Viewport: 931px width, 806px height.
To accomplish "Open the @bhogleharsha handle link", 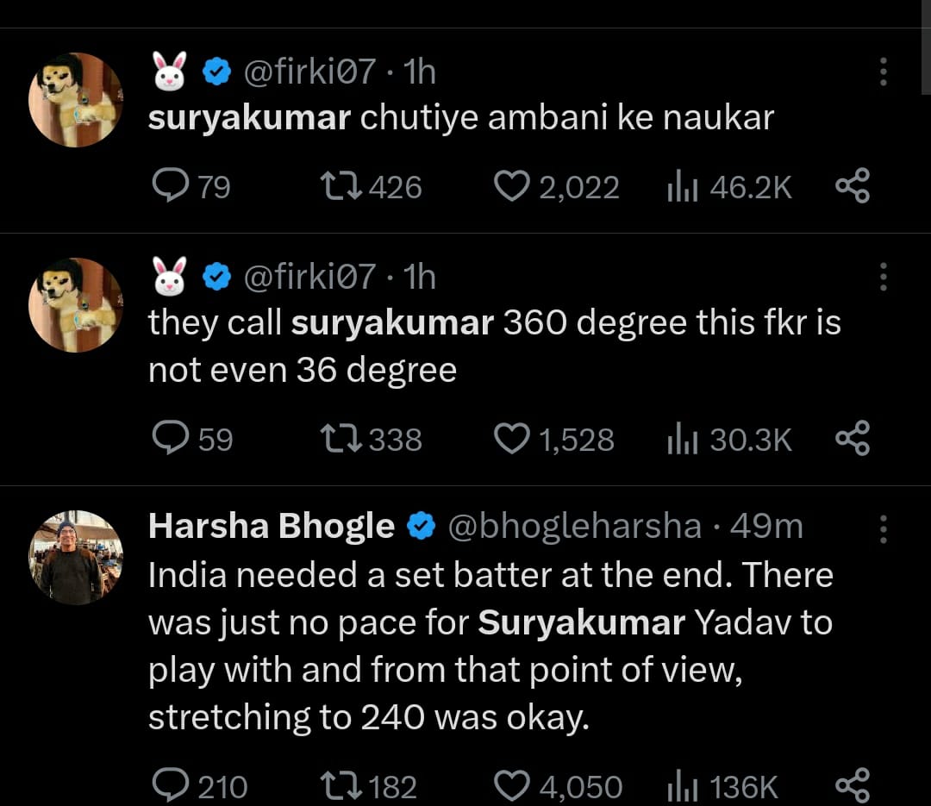I will click(573, 526).
